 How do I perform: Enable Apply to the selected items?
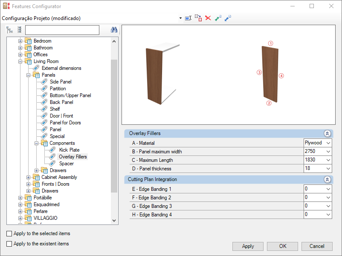click(x=9, y=233)
